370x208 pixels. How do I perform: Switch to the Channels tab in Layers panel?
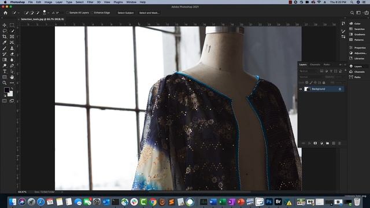[315, 65]
